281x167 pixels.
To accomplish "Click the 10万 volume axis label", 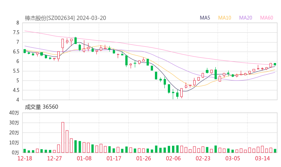I will (x=14, y=143).
